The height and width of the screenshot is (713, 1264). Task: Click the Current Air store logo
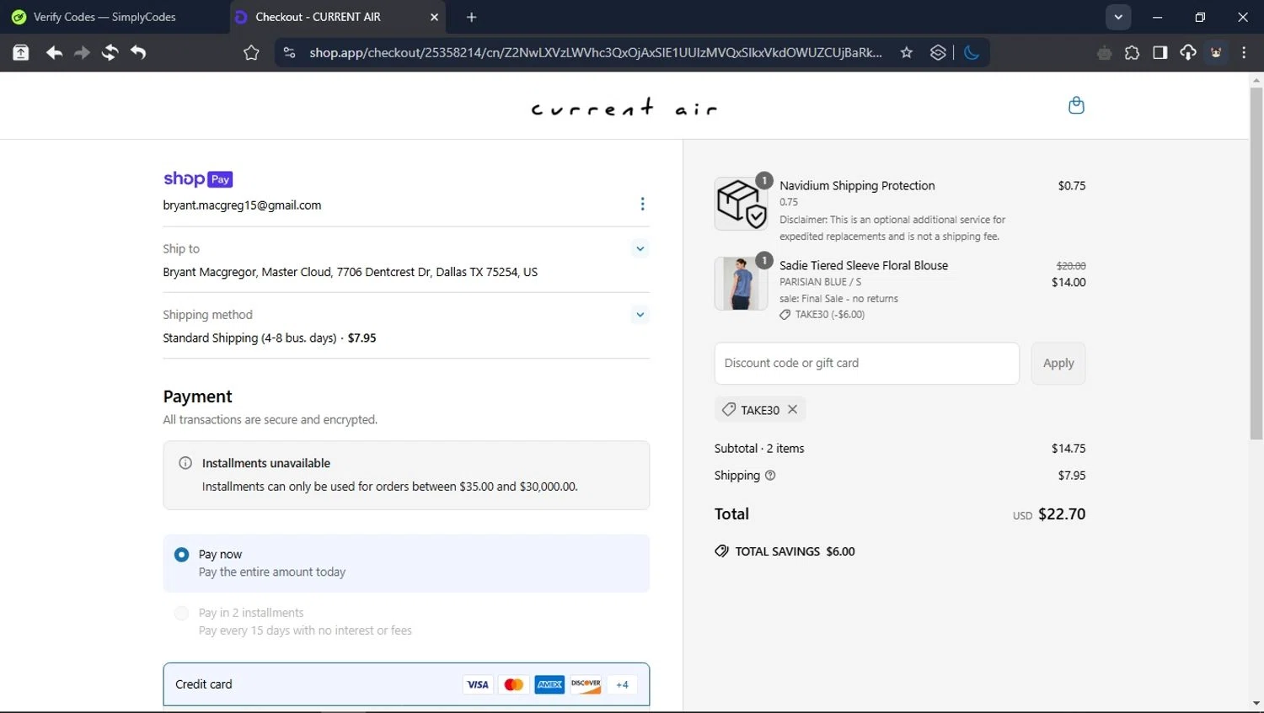(624, 107)
